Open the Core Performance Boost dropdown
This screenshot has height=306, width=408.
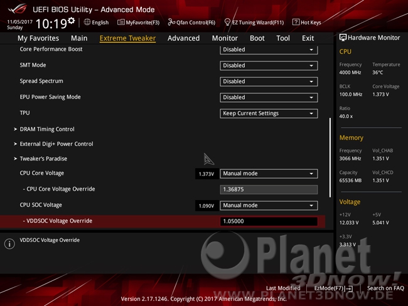point(269,50)
